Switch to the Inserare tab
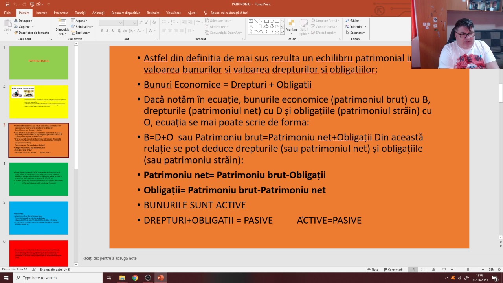 click(x=41, y=13)
